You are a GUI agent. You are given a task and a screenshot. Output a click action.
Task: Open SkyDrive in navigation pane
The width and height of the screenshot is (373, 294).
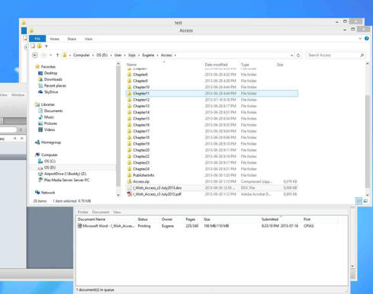[x=51, y=92]
